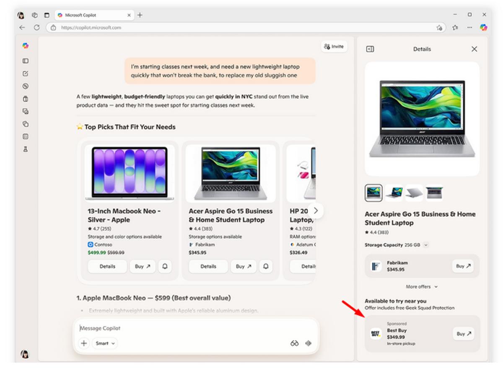Image resolution: width=503 pixels, height=370 pixels.
Task: Open the browser Workspaces icon
Action: pyautogui.click(x=35, y=15)
